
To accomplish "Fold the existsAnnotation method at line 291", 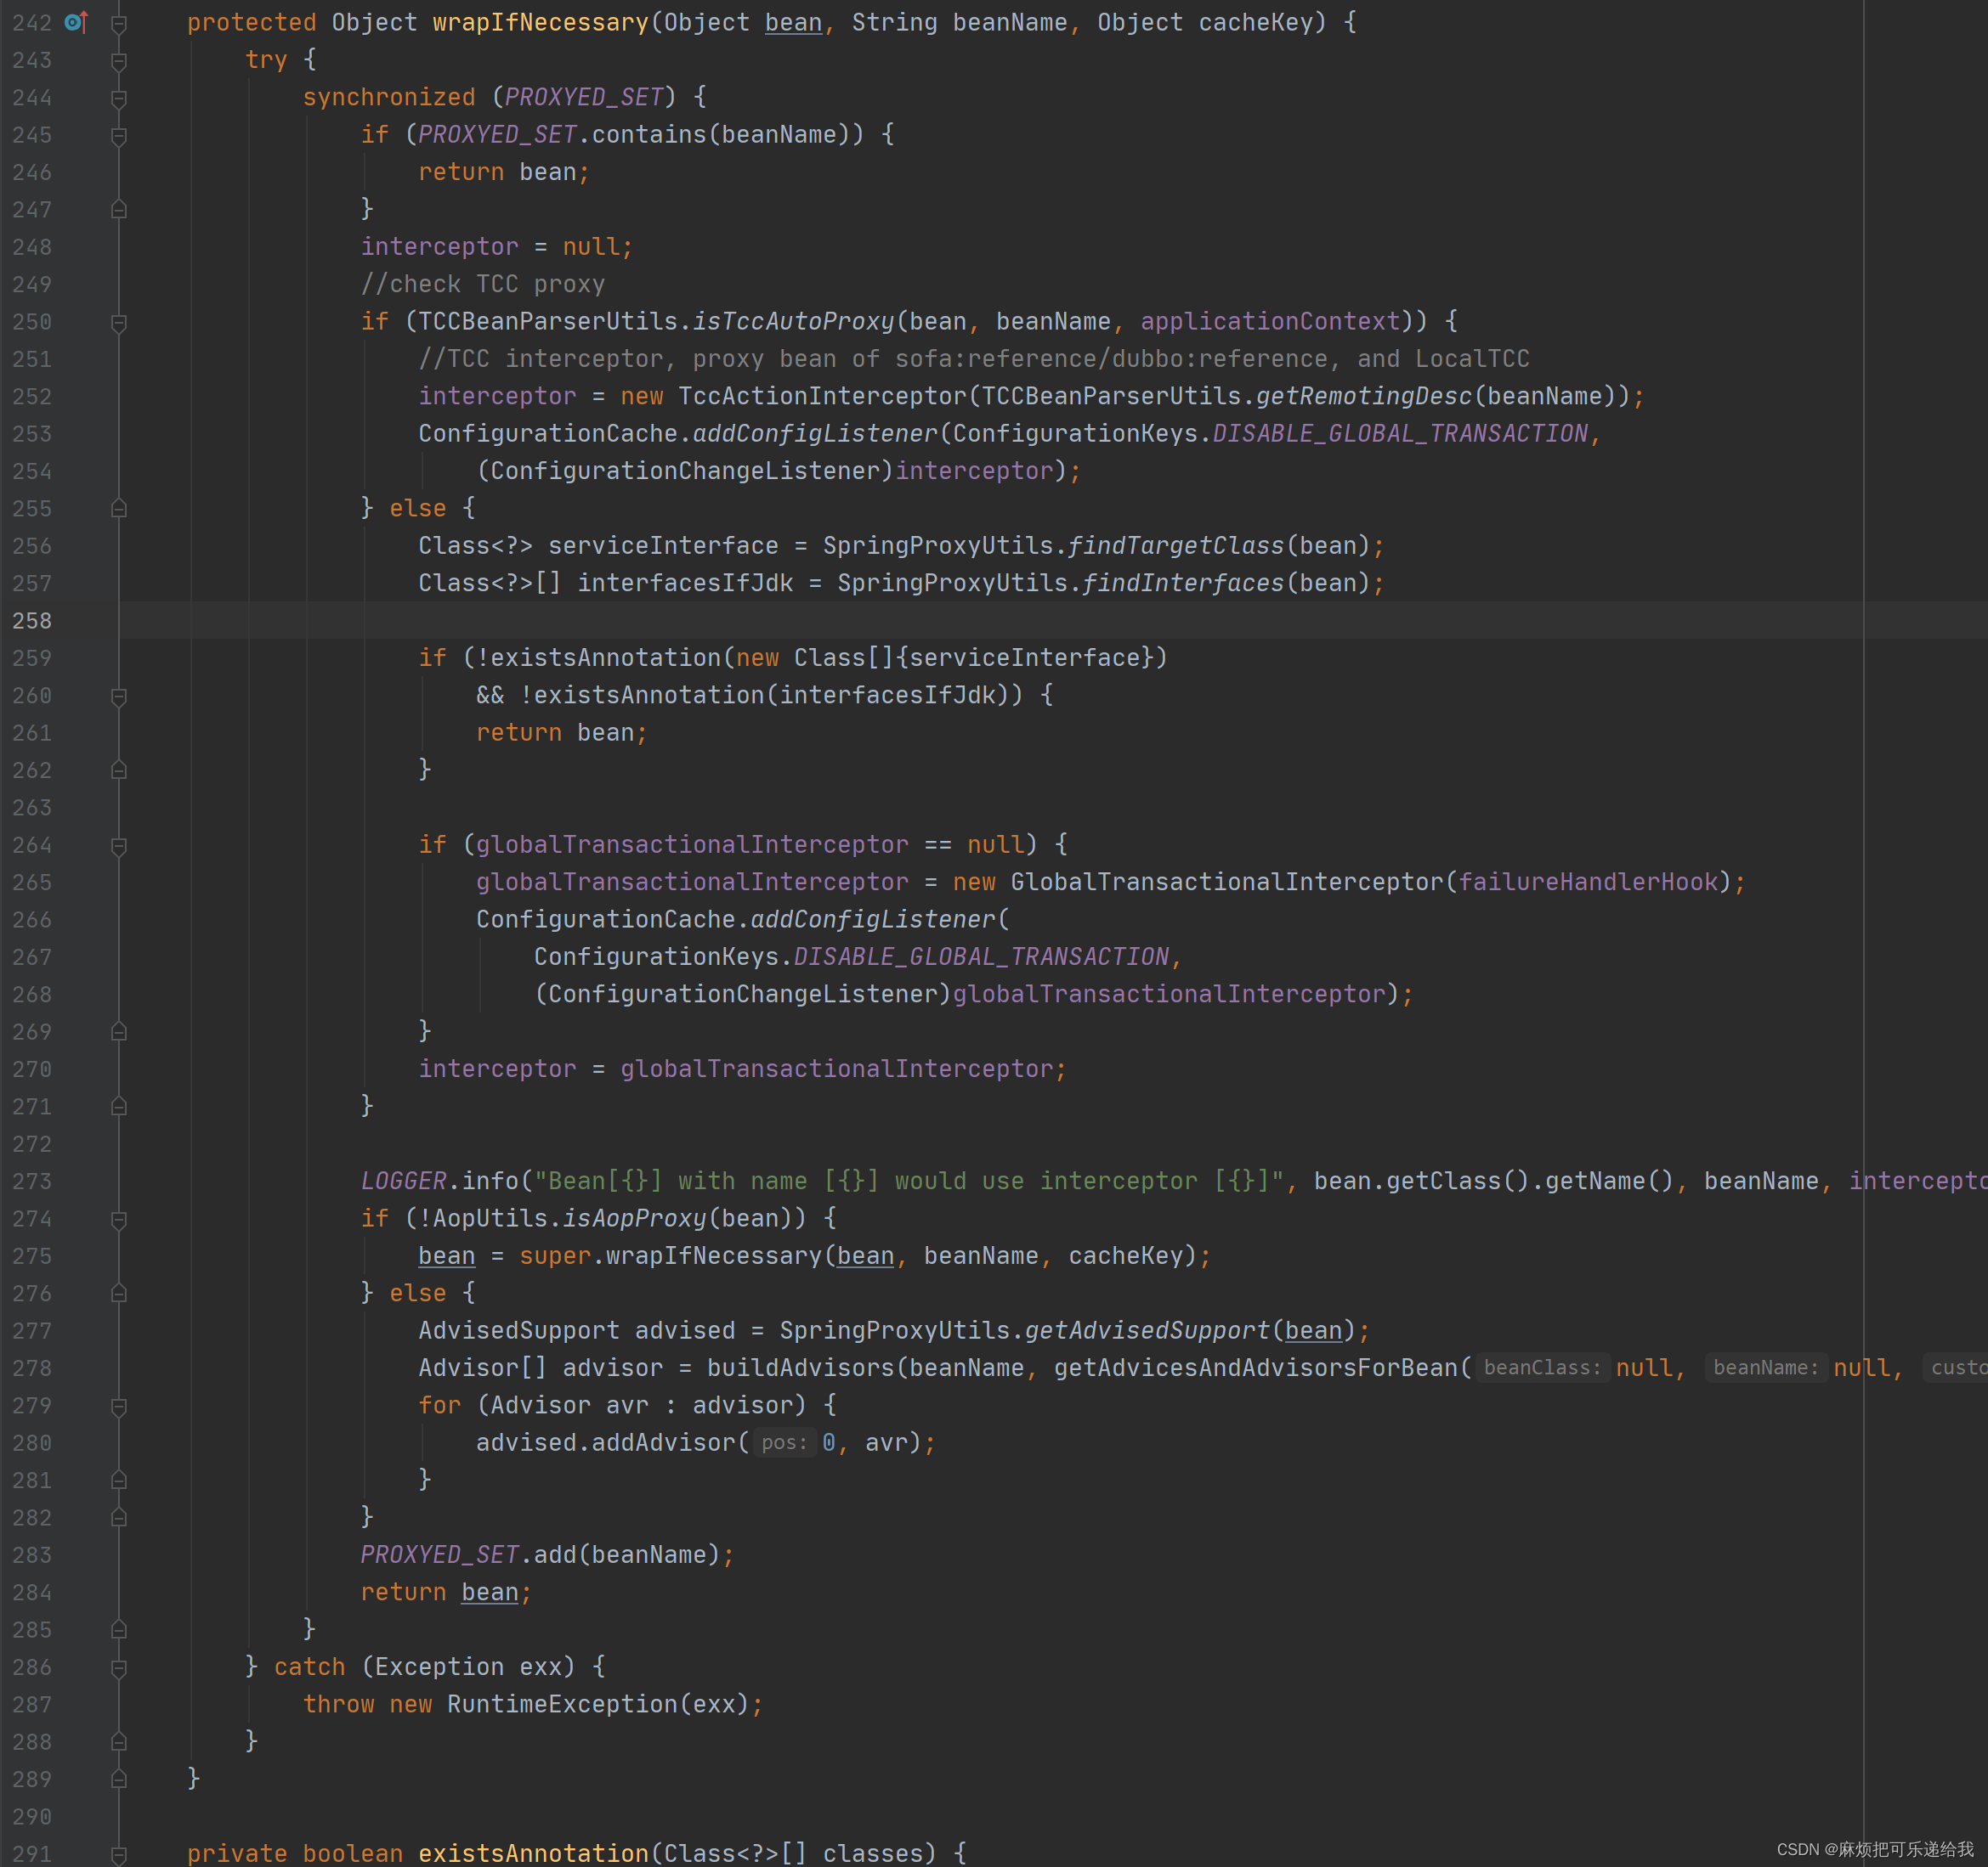I will click(119, 1854).
